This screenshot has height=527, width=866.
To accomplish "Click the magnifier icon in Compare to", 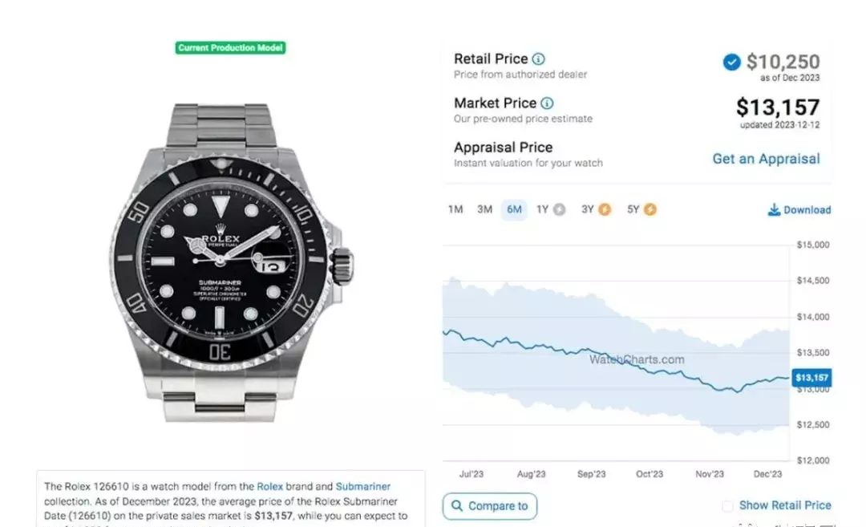I will (457, 505).
